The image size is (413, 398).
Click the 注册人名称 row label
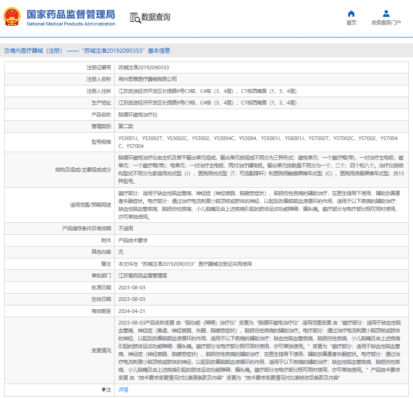pyautogui.click(x=99, y=79)
